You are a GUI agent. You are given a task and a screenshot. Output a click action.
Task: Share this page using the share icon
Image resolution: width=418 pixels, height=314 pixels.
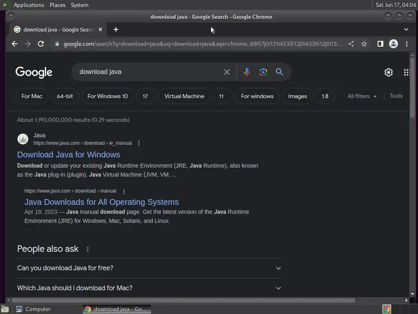coord(351,44)
